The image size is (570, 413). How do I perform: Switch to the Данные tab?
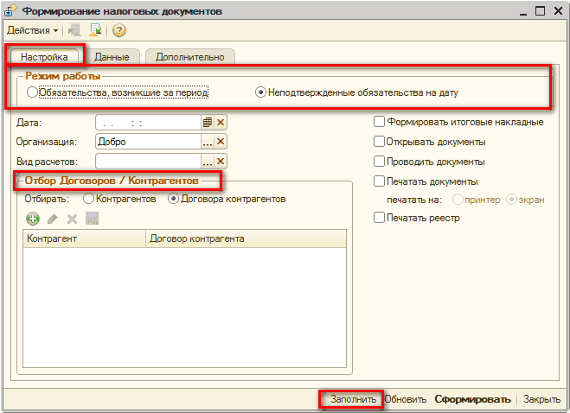pos(112,57)
